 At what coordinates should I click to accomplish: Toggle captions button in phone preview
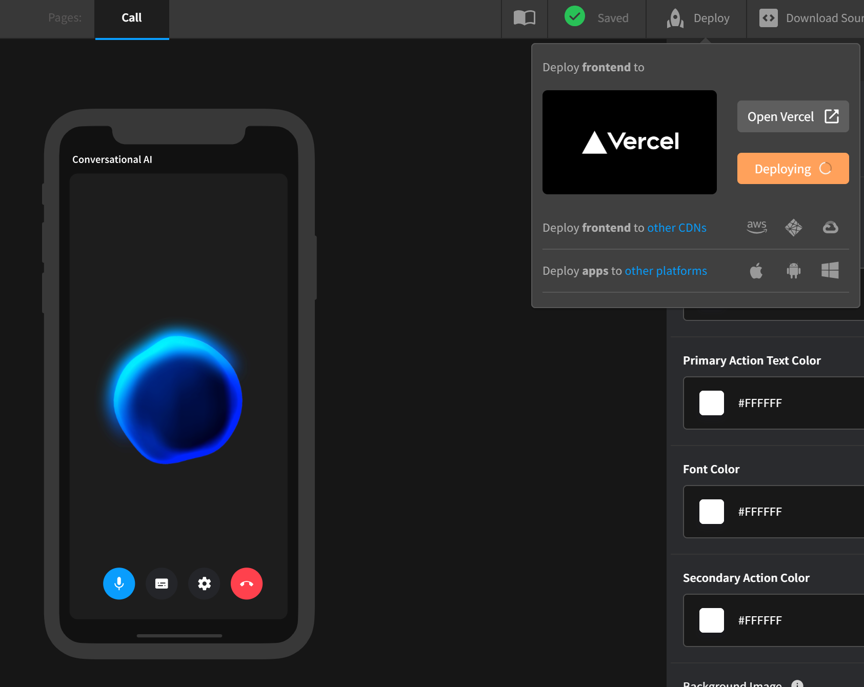pos(162,583)
